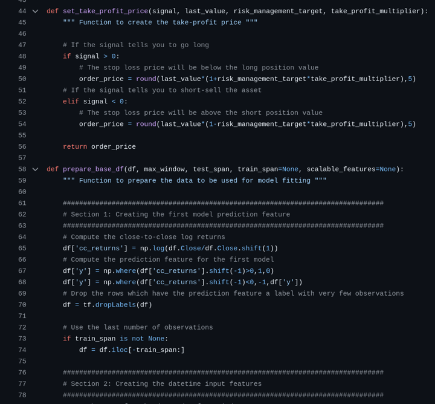Click 'if train_span is not None' line
The width and height of the screenshot is (435, 404).
pyautogui.click(x=115, y=339)
